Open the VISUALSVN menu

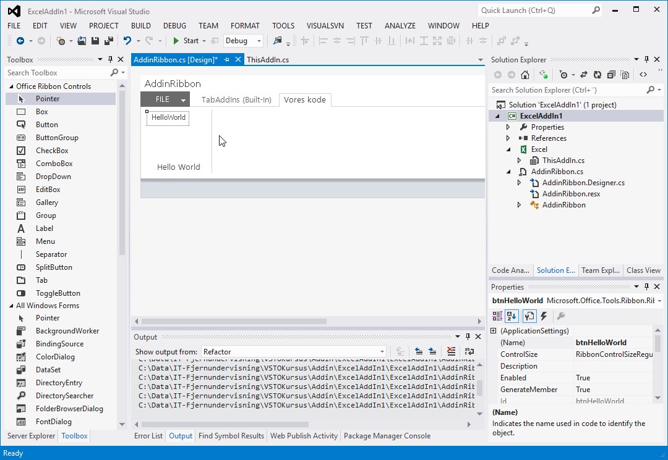(325, 25)
